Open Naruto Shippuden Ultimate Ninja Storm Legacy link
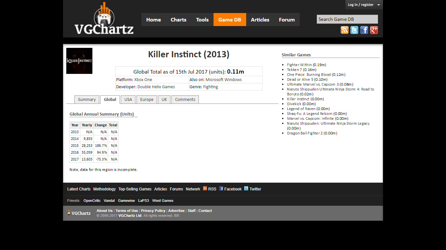Viewport: 446px width, 250px height. click(328, 123)
